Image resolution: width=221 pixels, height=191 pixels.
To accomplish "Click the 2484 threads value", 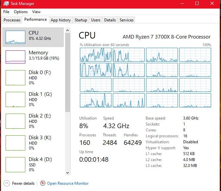I will [110, 143].
